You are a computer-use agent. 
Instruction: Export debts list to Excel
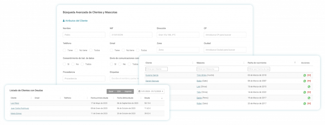pos(111,91)
